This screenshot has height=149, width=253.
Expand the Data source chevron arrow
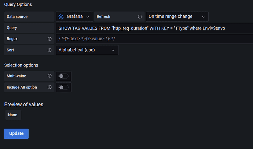pos(88,17)
